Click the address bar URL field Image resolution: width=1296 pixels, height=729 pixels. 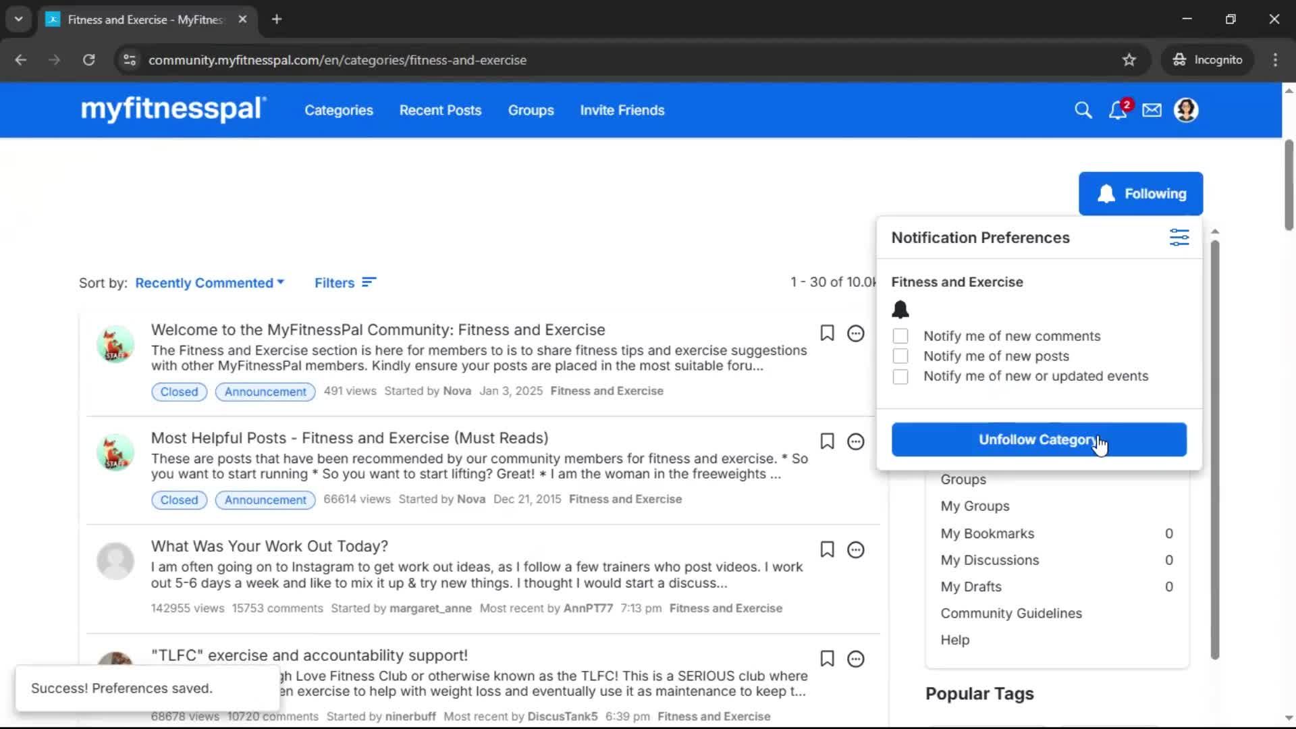coord(621,60)
